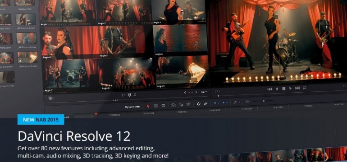Click the Dynamic Trim label
Image resolution: width=347 pixels, height=162 pixels.
pos(132,107)
